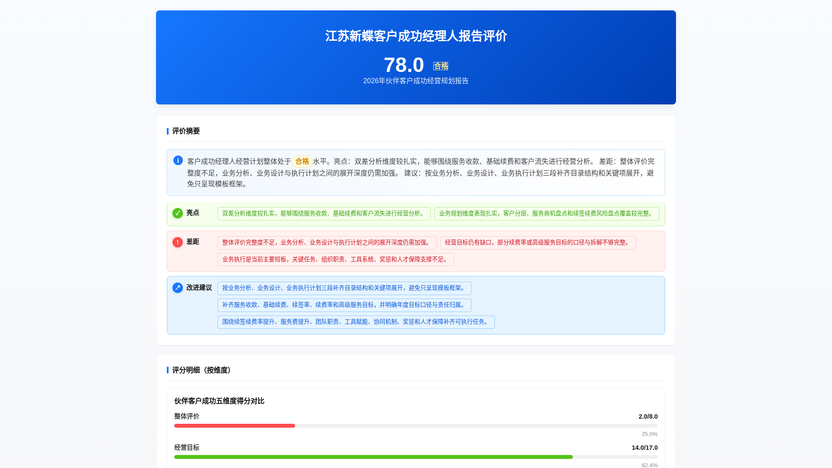Select suggestion tag starting with 补齐服务收款
The image size is (832, 468).
coord(344,305)
